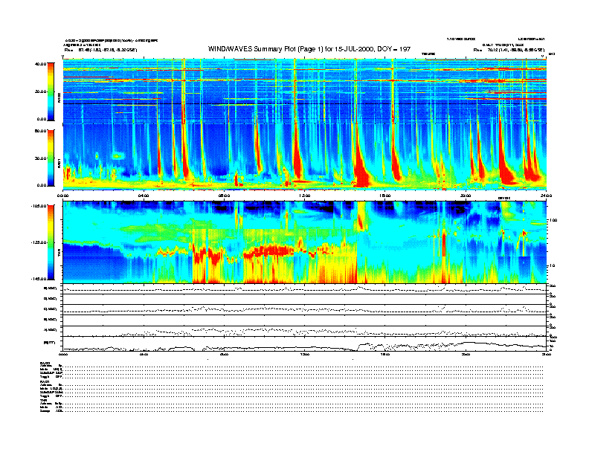This screenshot has width=589, height=455.
Task: Click the bottom magnetic field magnitude line plot
Action: click(x=305, y=344)
